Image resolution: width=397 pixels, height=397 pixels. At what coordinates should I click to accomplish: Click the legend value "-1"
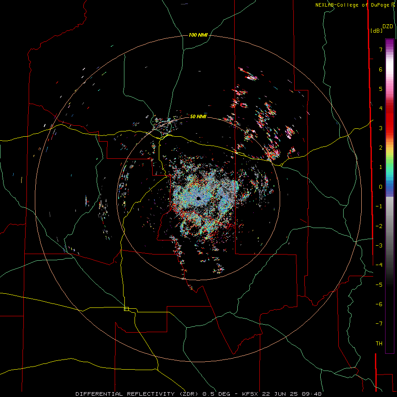[x=379, y=206]
